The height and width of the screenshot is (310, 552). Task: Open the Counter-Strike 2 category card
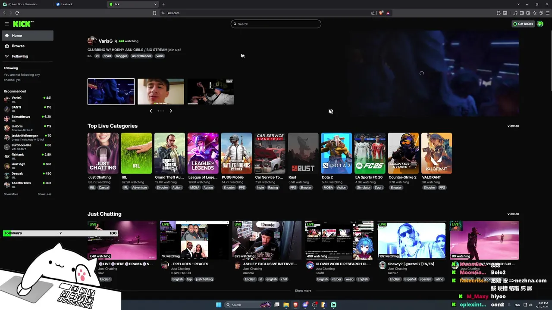[x=403, y=153]
